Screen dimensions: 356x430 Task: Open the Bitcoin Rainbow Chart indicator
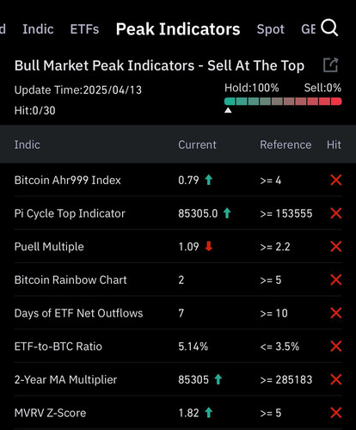pyautogui.click(x=178, y=279)
